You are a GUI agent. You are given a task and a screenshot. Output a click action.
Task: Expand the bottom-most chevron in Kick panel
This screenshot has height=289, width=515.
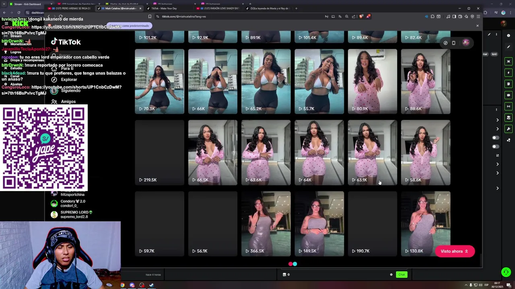pos(497,188)
